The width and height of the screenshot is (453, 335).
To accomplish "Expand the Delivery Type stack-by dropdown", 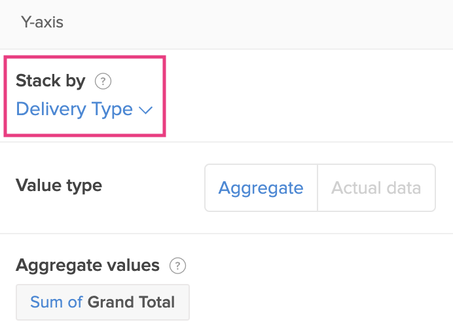I will pyautogui.click(x=84, y=109).
